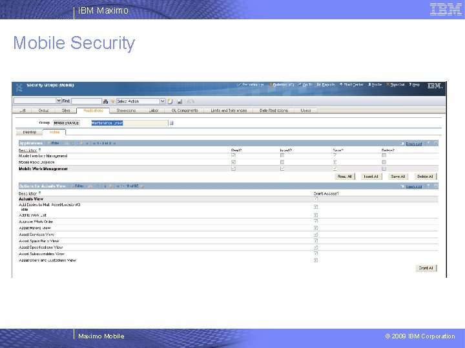Toggle Read for Mobile Inventory Management
The image size is (465, 348).
233,155
